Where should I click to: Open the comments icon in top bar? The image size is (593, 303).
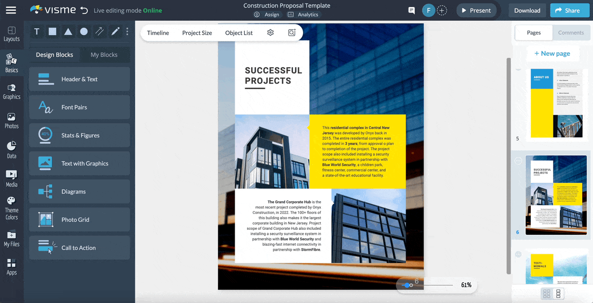coord(411,10)
